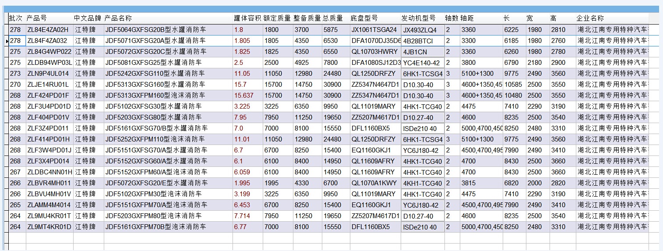Viewport: 663px width, 251px height.
Task: Click the 批次 column header
Action: click(x=16, y=18)
